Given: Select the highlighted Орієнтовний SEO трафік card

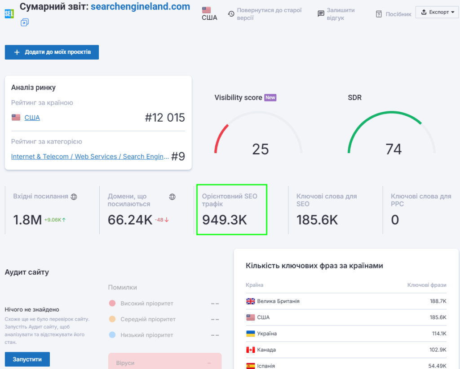Looking at the screenshot, I should click(231, 210).
